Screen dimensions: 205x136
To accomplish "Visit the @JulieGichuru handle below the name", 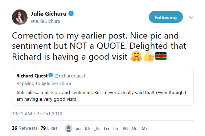I will [46, 21].
